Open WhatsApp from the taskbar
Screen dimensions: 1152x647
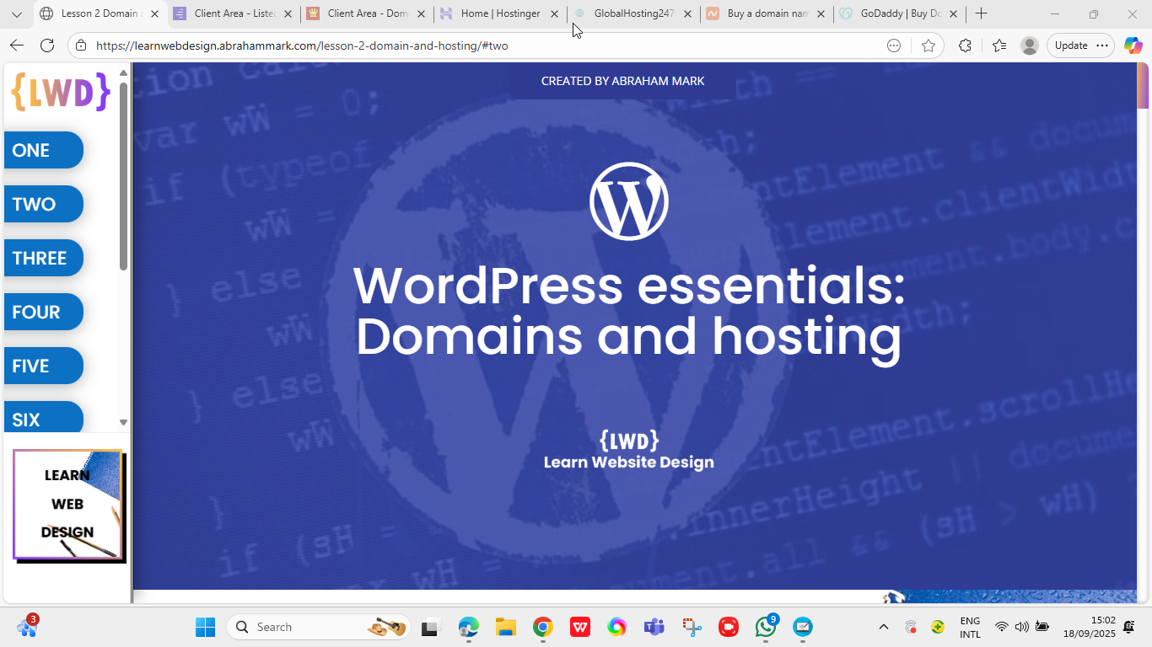[x=766, y=627]
